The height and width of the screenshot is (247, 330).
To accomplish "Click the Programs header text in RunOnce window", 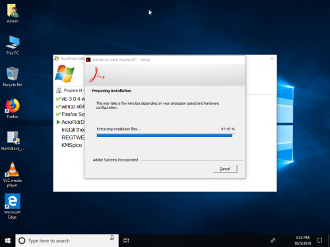I will (x=74, y=90).
